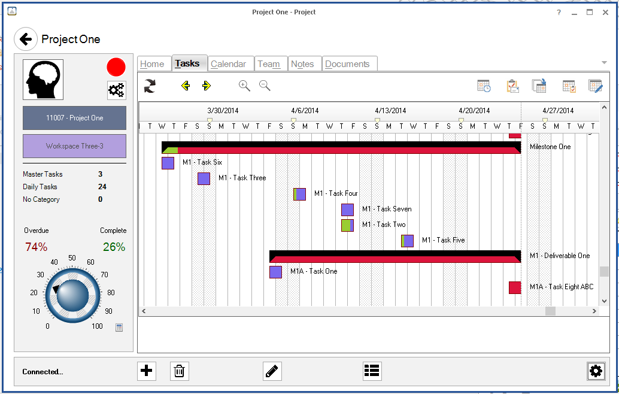The height and width of the screenshot is (394, 619).
Task: Click the 11007 - Project One button
Action: (74, 118)
